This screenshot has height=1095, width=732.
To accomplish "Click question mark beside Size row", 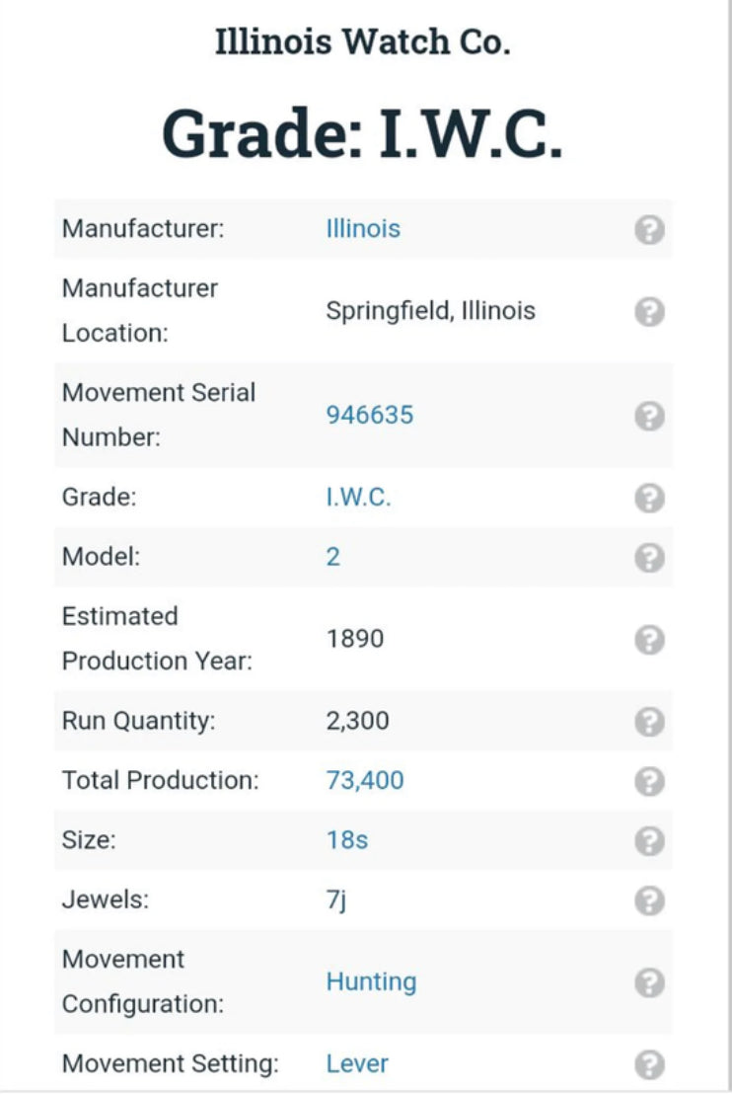I will tap(648, 841).
